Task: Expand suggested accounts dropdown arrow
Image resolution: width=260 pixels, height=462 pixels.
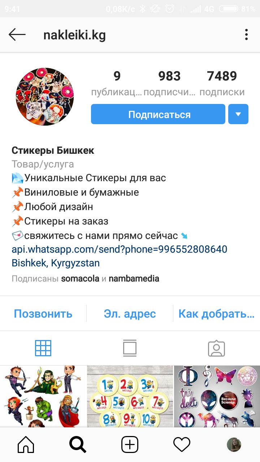Action: (x=238, y=114)
